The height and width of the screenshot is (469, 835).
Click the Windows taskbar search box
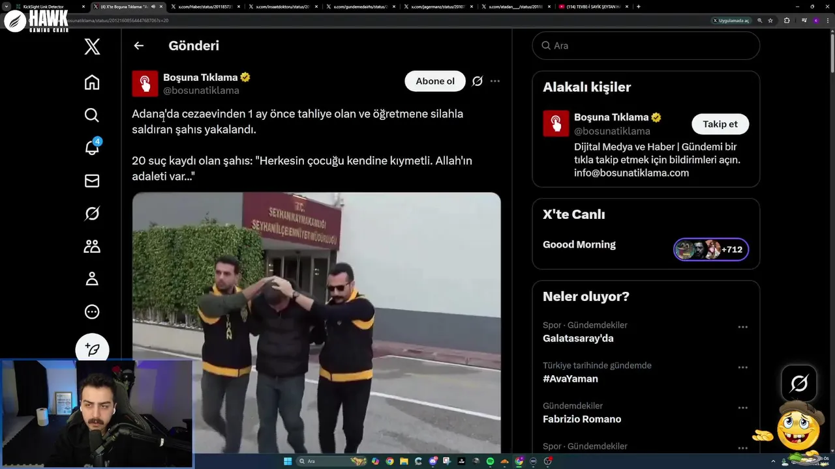click(x=331, y=461)
